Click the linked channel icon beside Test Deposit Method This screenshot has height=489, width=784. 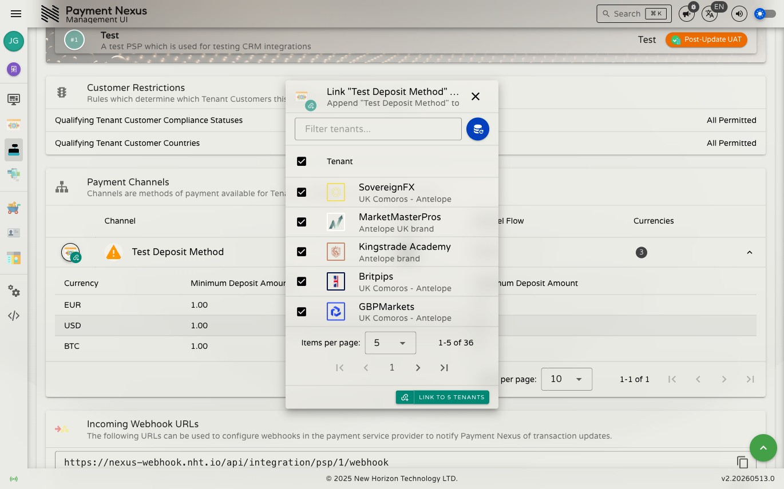[x=71, y=252]
